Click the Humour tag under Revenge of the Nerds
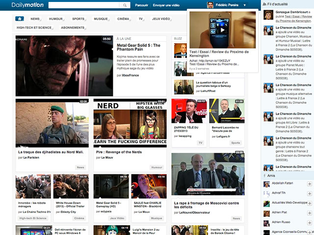Image resolution: width=314 pixels, height=235 pixels. (157, 167)
